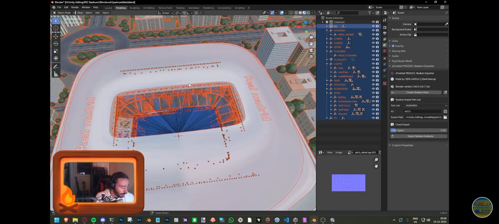Select the Rotate tool
499x224 pixels.
pyautogui.click(x=56, y=44)
